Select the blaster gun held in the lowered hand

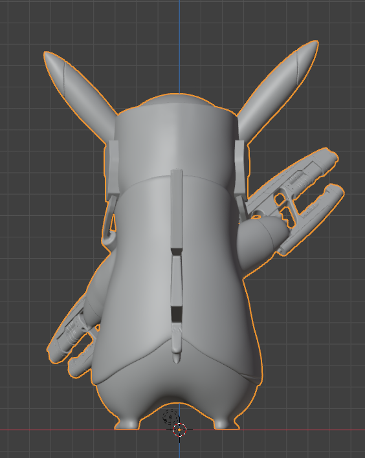point(72,340)
